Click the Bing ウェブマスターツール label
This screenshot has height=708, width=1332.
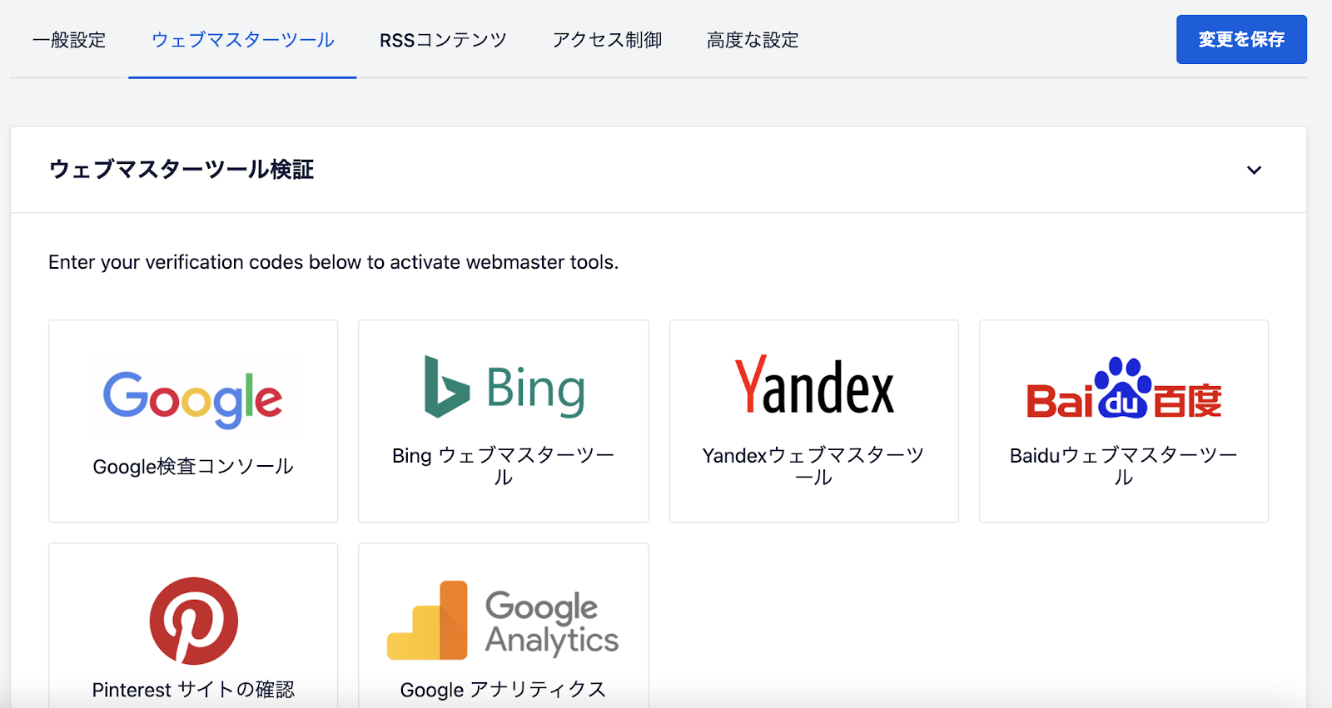pos(504,466)
